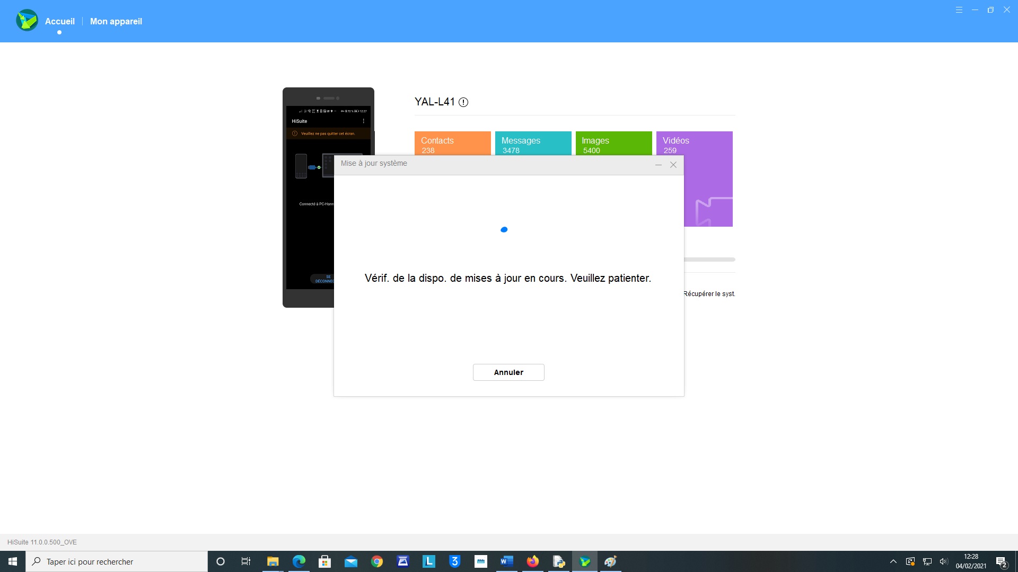Open the HiSuite hamburger menu
Viewport: 1018px width, 572px height.
959,10
